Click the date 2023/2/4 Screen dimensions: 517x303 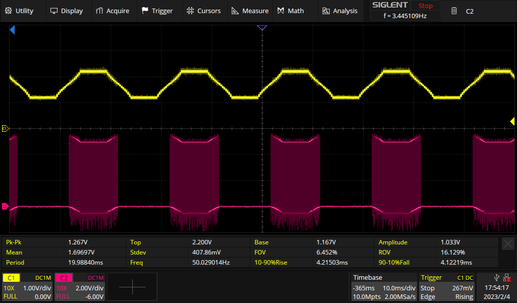click(497, 297)
